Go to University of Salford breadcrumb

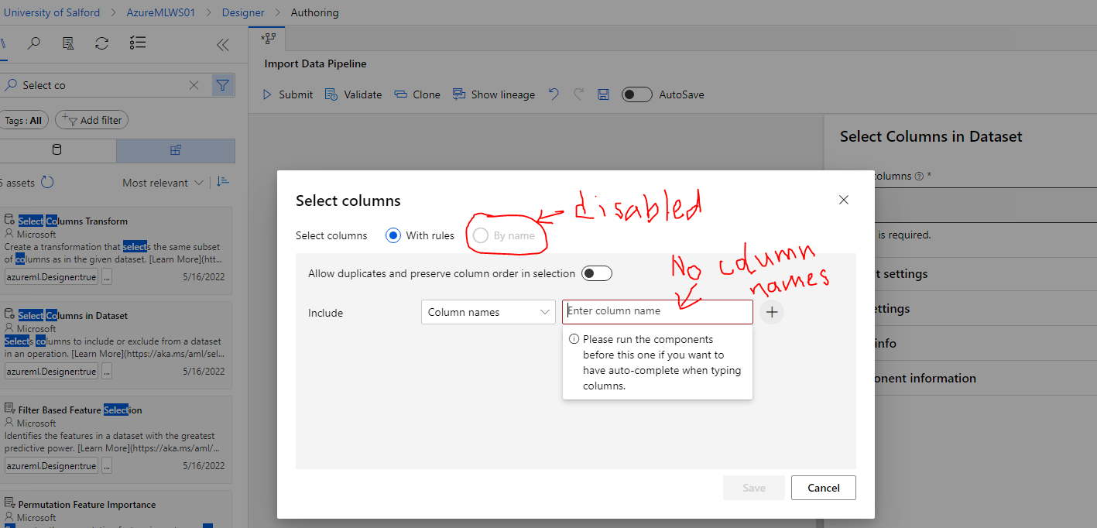tap(52, 12)
